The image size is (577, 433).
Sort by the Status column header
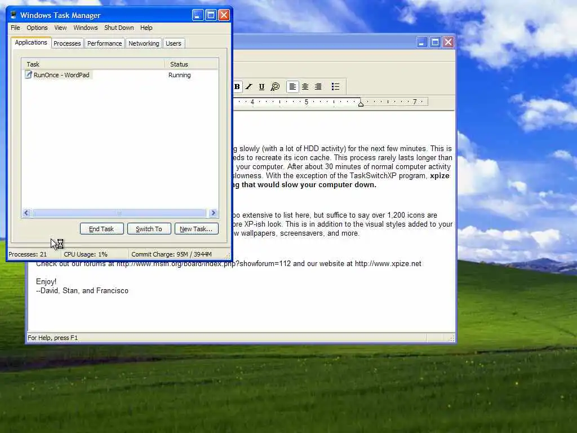pos(192,64)
